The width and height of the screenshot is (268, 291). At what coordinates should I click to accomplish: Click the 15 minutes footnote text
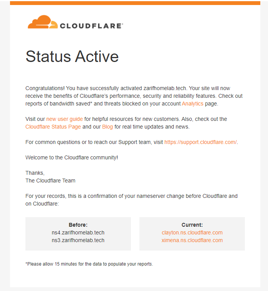coord(89,264)
